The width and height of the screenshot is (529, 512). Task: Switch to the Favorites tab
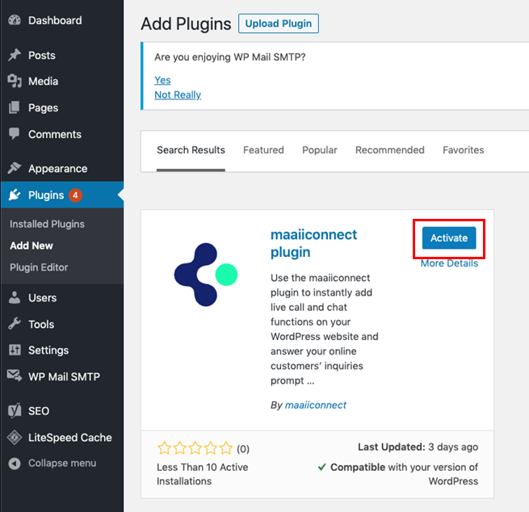[464, 149]
